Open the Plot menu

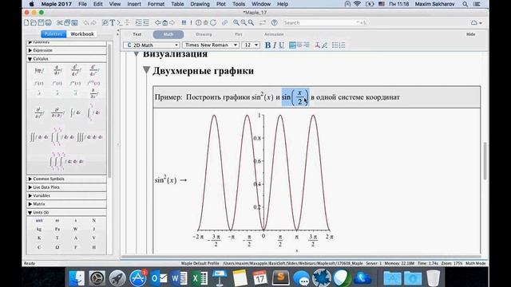[220, 4]
